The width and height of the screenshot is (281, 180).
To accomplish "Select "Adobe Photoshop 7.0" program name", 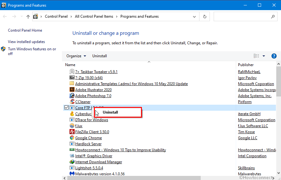I will point(93,96).
